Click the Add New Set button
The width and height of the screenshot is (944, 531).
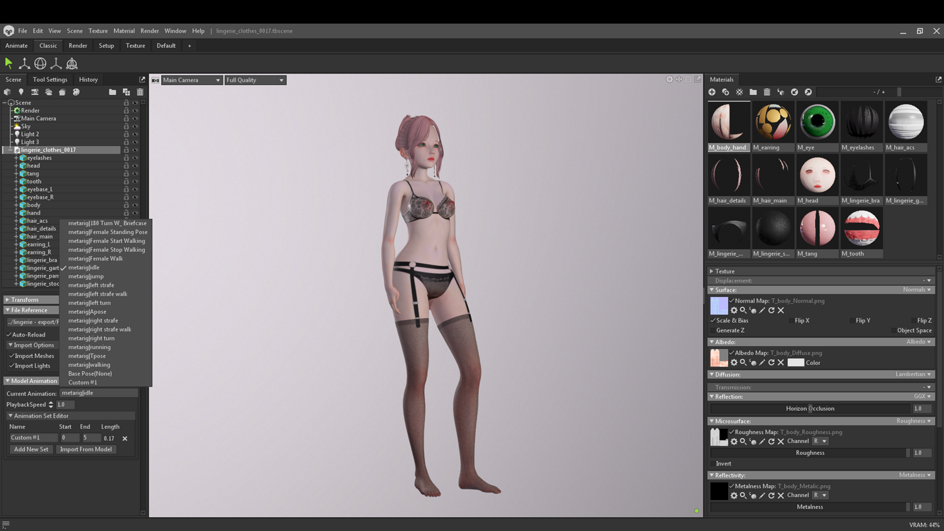point(31,449)
